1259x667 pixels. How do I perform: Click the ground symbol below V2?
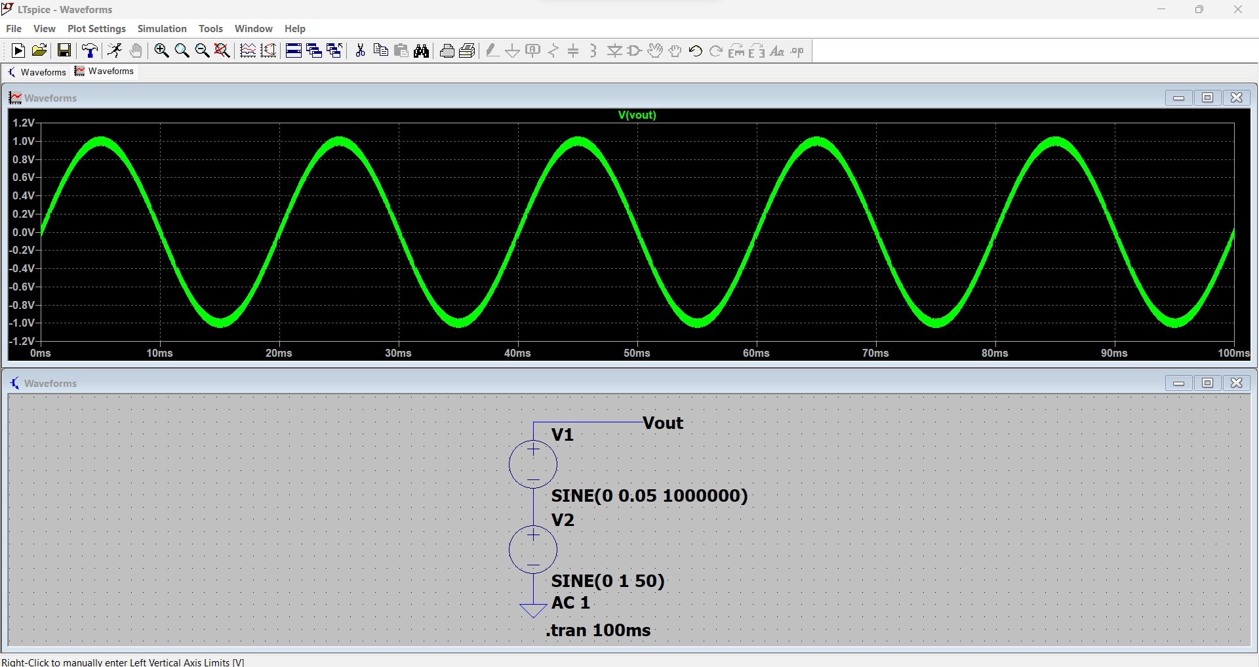click(533, 610)
